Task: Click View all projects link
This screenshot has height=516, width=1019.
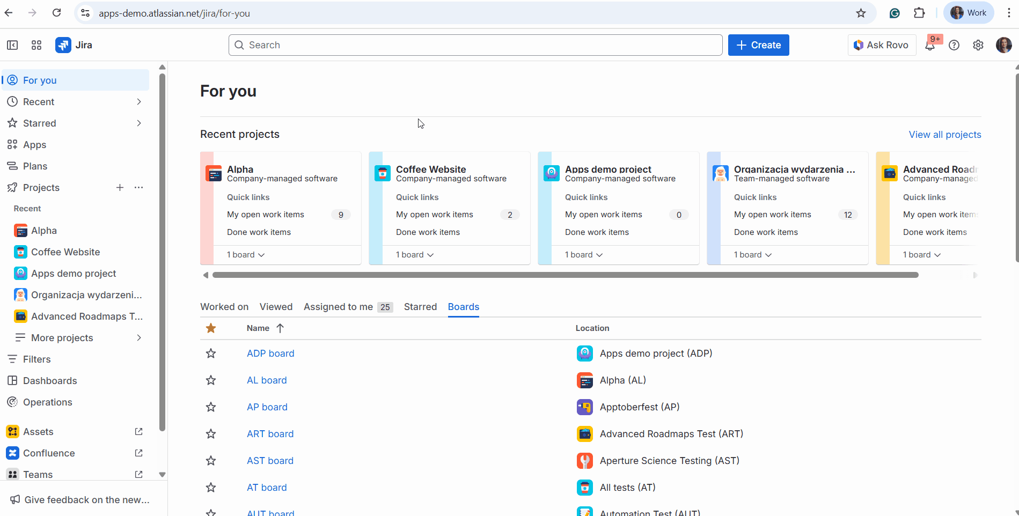Action: (945, 135)
